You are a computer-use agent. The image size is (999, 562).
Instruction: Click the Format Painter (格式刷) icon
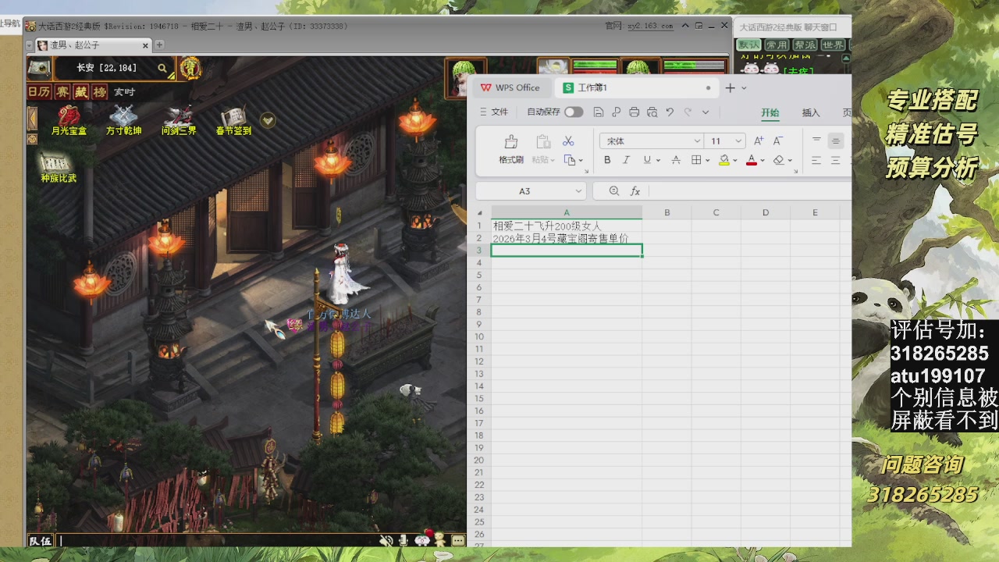511,142
